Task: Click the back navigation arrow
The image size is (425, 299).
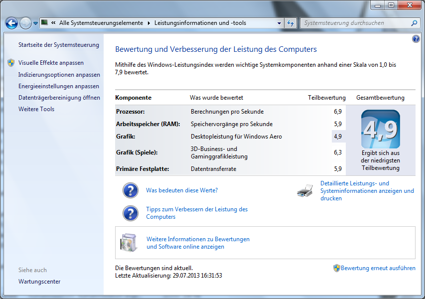Action: [x=11, y=23]
